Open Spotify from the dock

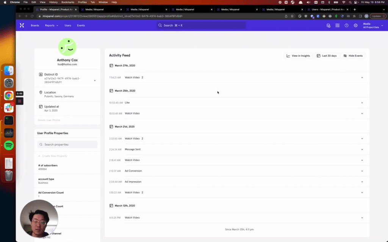[9, 145]
